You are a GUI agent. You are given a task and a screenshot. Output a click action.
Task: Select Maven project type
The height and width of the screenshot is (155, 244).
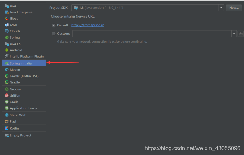tap(24, 70)
